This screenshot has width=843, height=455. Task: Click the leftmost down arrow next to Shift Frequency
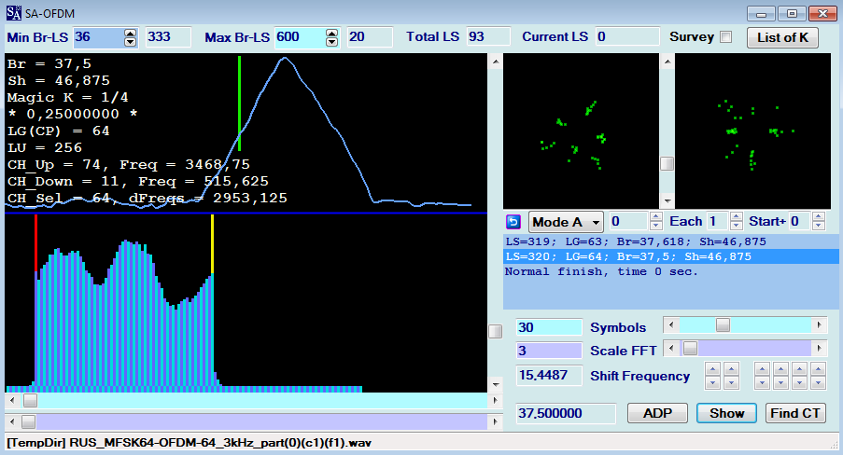(713, 382)
